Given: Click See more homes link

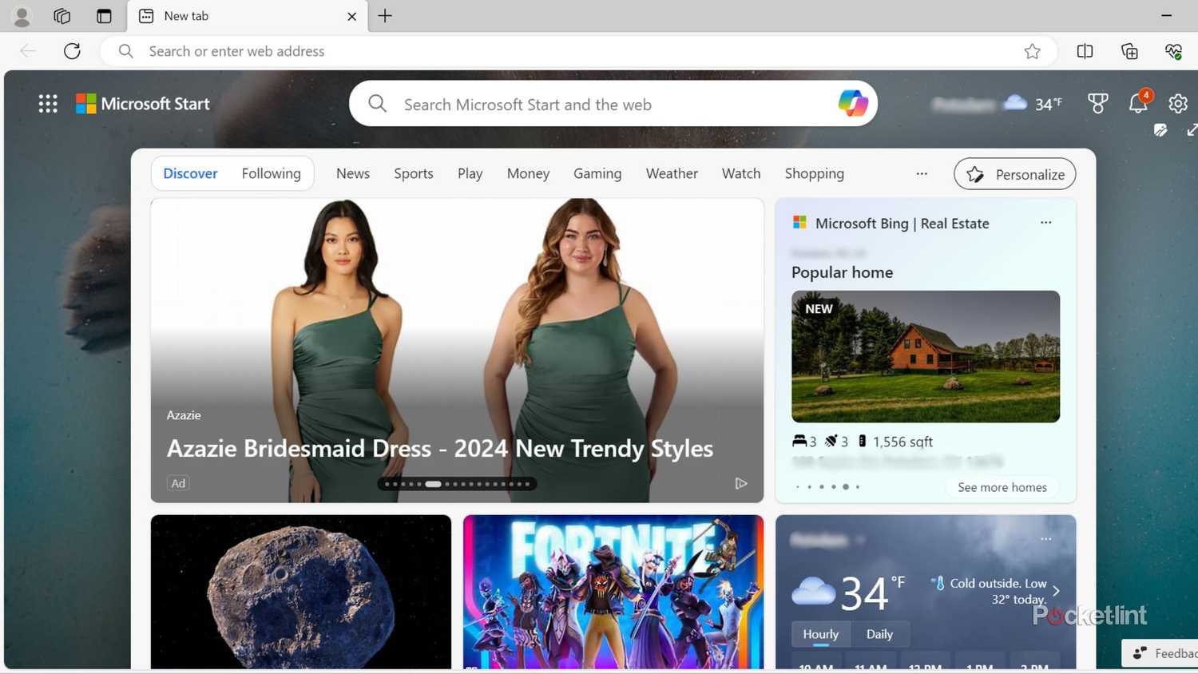Looking at the screenshot, I should point(1002,487).
